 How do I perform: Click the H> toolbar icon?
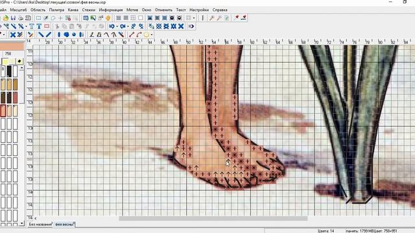click(191, 26)
